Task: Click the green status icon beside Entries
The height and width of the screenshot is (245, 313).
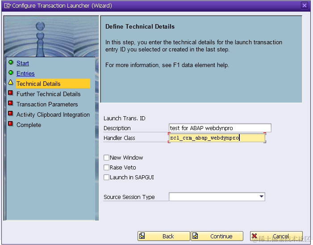Action: pyautogui.click(x=11, y=72)
